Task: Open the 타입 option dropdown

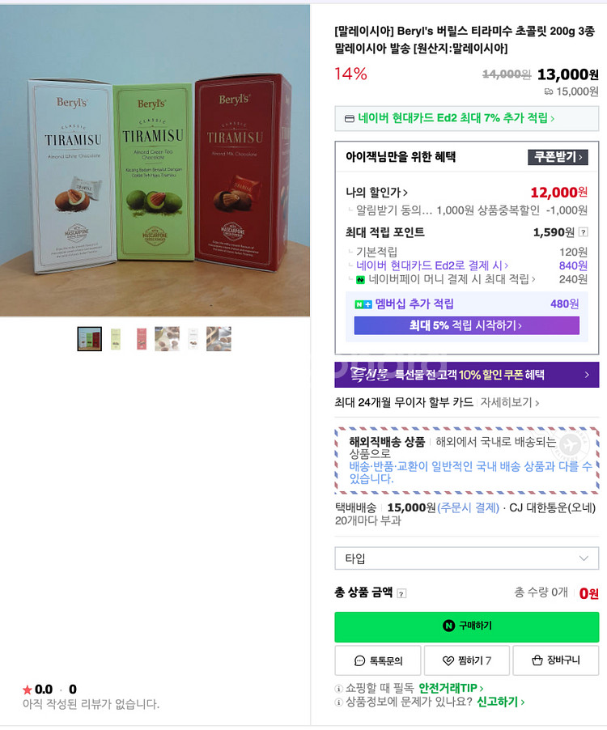Action: [x=466, y=558]
